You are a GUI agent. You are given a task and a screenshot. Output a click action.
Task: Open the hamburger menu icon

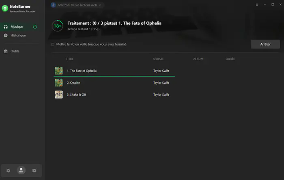pyautogui.click(x=257, y=5)
